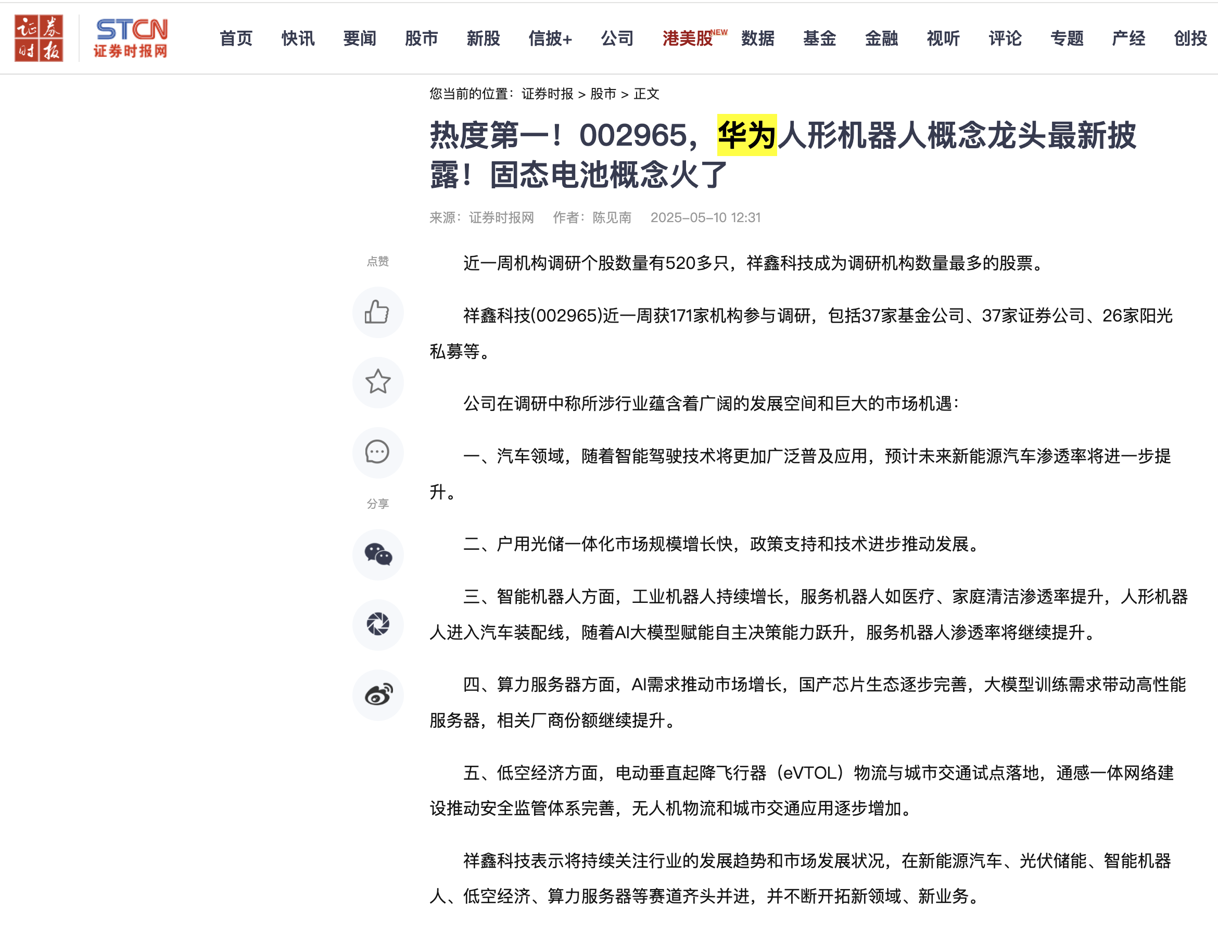The width and height of the screenshot is (1218, 927).
Task: Click stock code 002965 in headline
Action: click(x=633, y=135)
